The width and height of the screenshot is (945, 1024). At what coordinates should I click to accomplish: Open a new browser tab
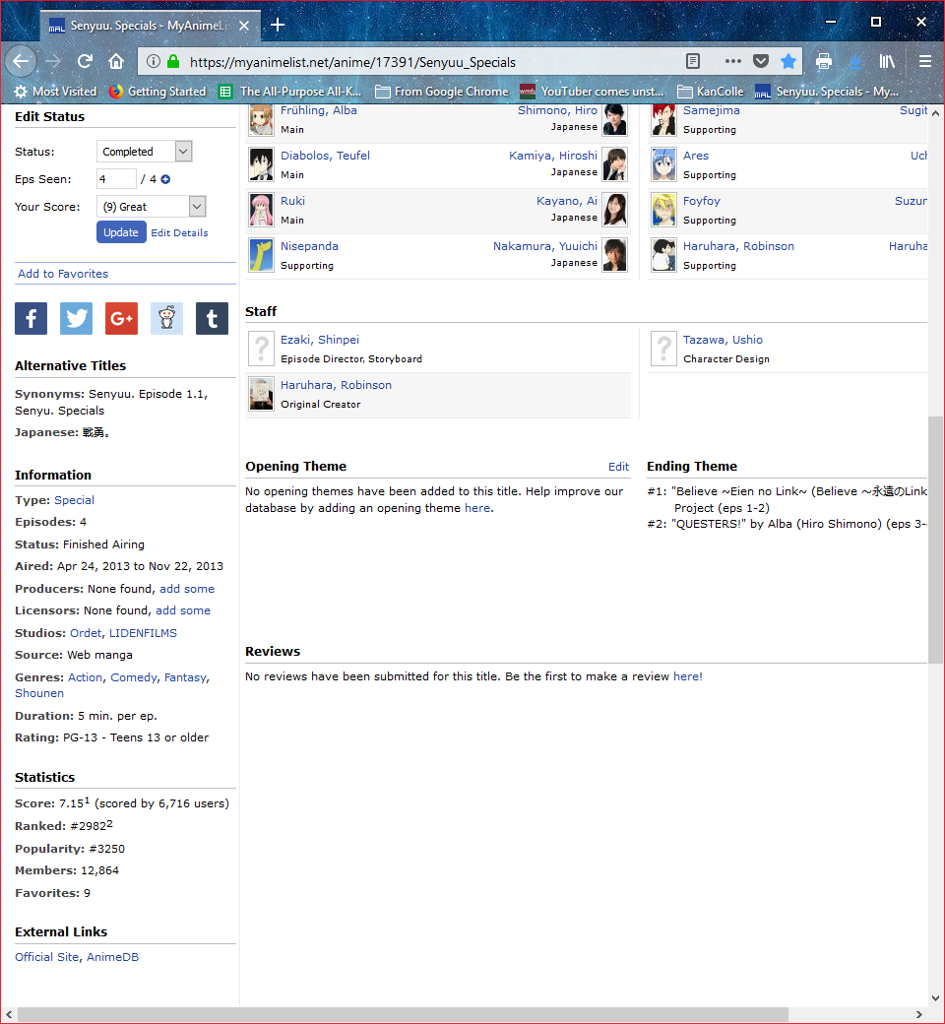[278, 25]
